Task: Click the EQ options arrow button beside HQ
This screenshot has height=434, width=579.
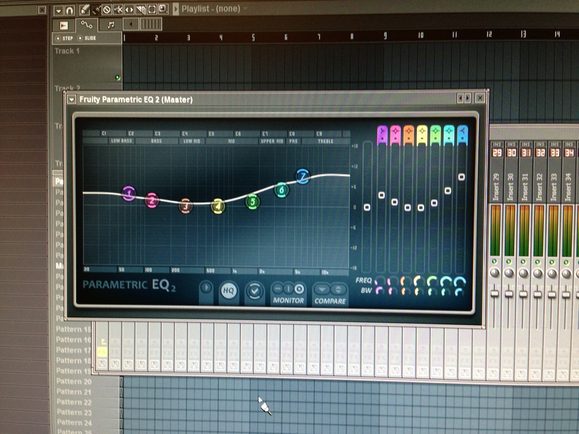Action: [x=206, y=288]
